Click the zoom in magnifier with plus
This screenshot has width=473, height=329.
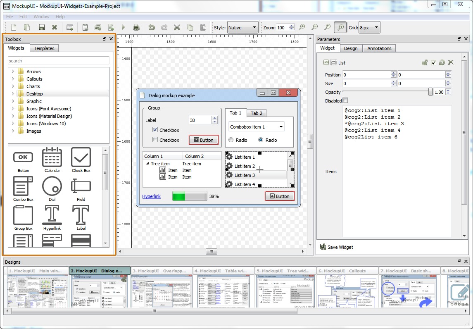302,27
